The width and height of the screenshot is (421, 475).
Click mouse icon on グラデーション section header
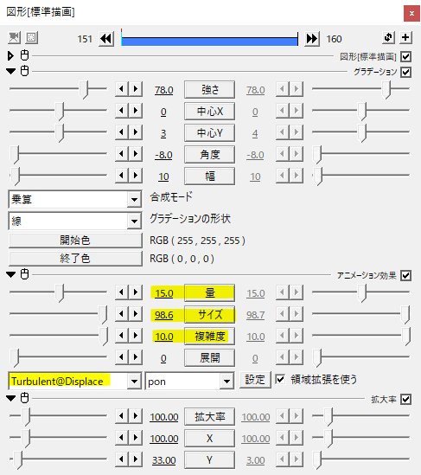pos(25,71)
